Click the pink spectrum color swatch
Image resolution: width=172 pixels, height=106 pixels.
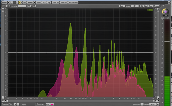[x=52, y=104]
